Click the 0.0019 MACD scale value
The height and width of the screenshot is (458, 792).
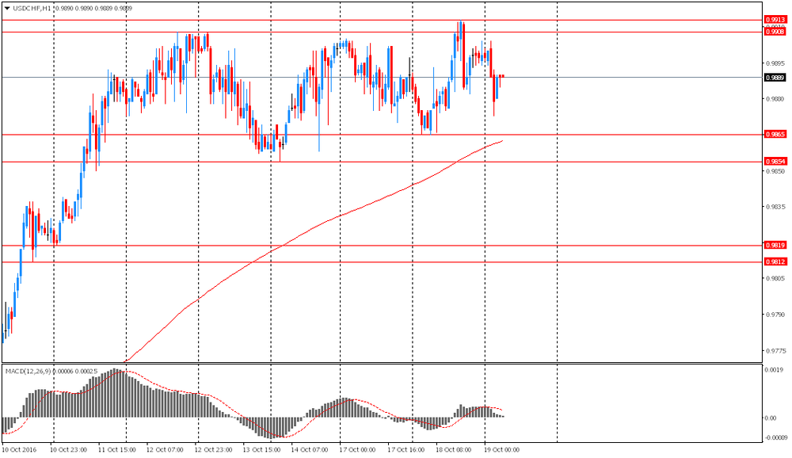click(x=774, y=369)
